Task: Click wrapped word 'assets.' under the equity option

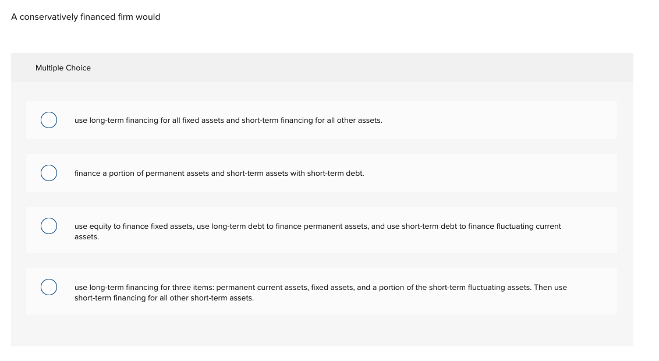Action: point(87,237)
